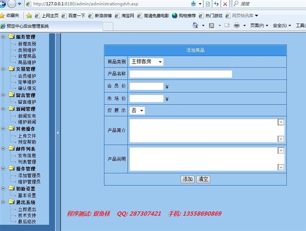The image size is (306, 231).
Task: Click the 产品名称 text input field
Action: coord(180,74)
